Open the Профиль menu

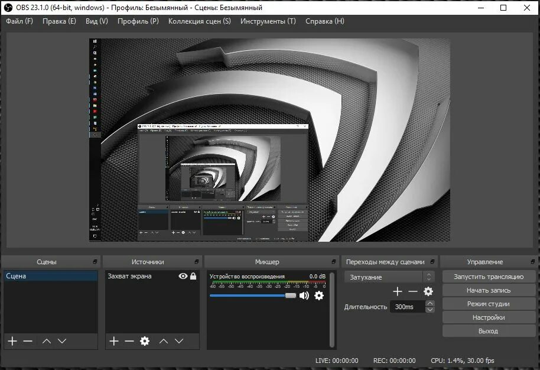click(x=138, y=21)
